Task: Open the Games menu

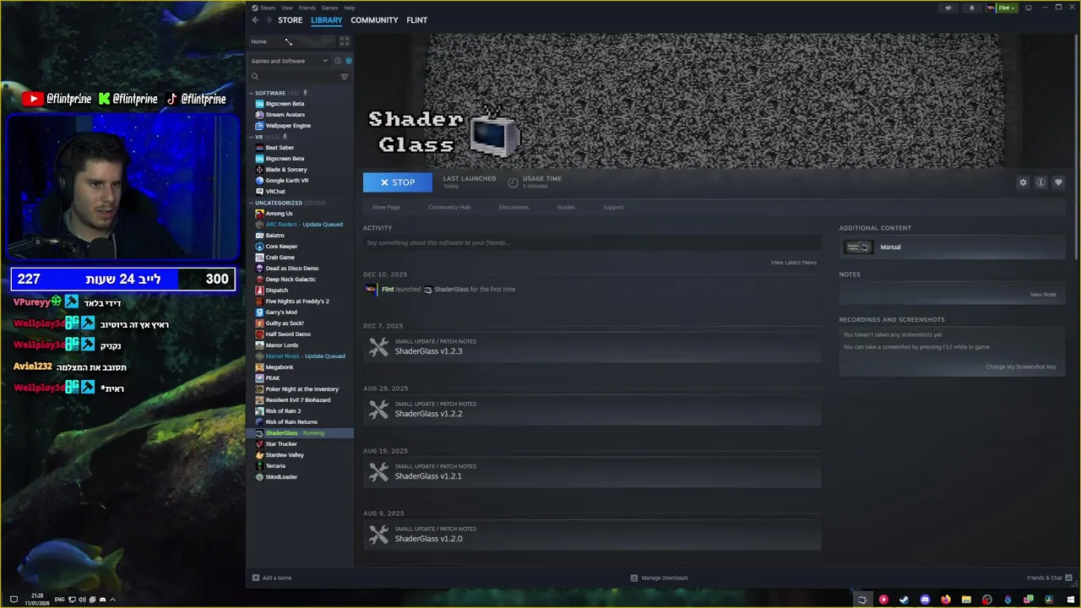Action: [329, 8]
